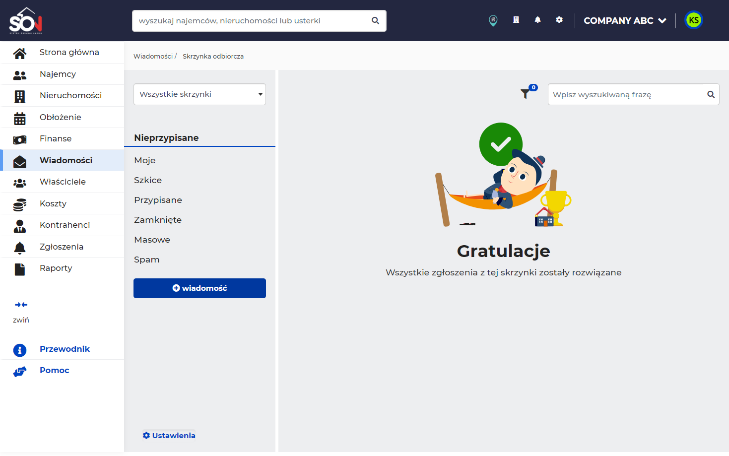Viewport: 729px width, 456px height.
Task: Click the blue wiadomość button
Action: coord(199,288)
